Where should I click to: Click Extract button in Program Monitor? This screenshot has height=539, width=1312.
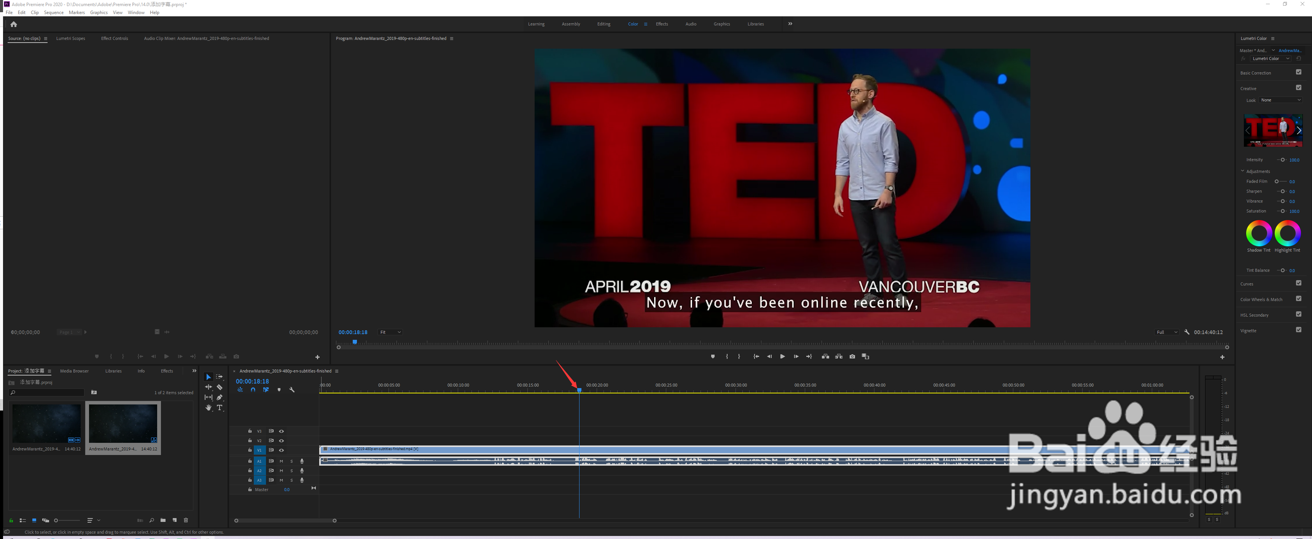tap(839, 357)
